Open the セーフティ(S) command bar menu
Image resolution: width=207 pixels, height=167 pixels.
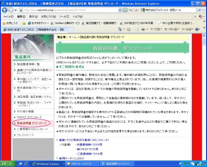[172, 29]
